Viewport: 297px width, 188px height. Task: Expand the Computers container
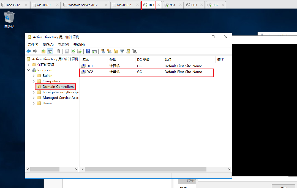pyautogui.click(x=34, y=81)
